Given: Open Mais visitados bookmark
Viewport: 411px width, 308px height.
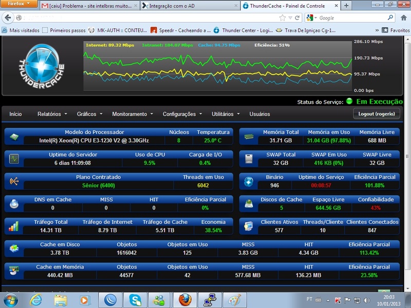Looking at the screenshot, I should point(21,30).
